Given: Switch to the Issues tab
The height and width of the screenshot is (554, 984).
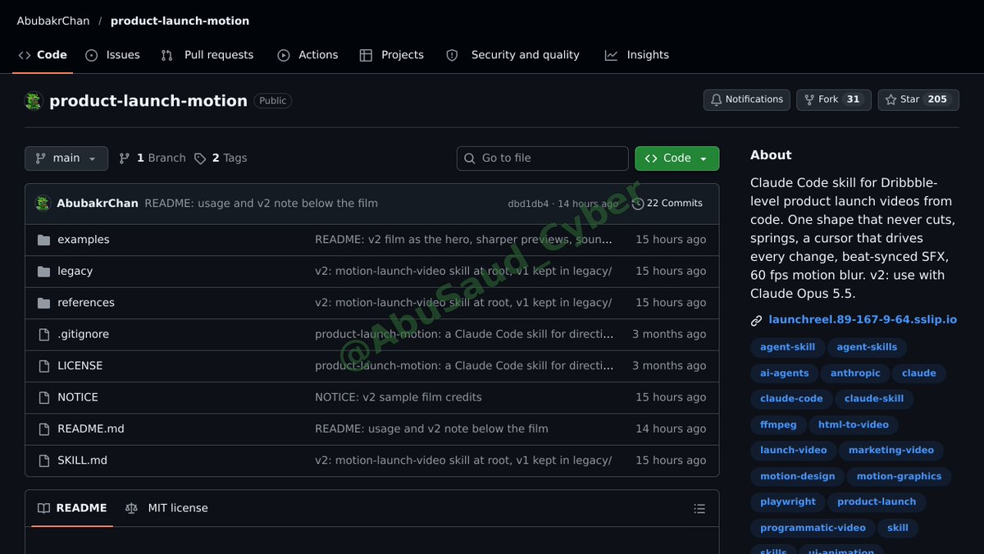Looking at the screenshot, I should pyautogui.click(x=113, y=55).
